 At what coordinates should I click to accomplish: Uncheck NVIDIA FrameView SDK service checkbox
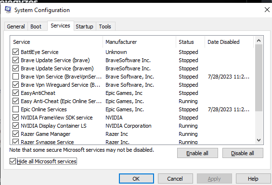pos(15,118)
